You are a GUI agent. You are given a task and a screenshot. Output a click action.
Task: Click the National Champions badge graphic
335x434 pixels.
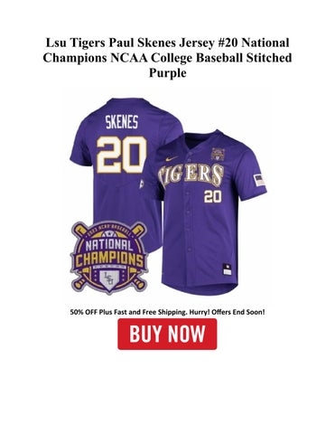[x=109, y=258]
